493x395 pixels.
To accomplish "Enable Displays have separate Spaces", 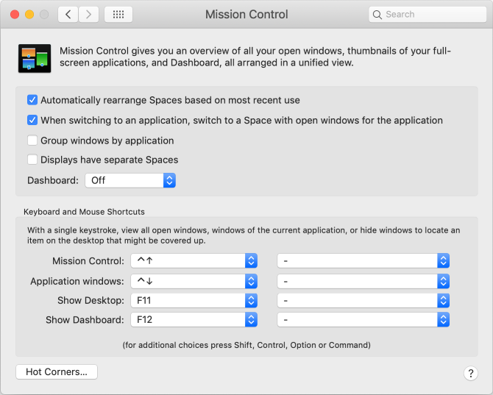I will [x=32, y=160].
